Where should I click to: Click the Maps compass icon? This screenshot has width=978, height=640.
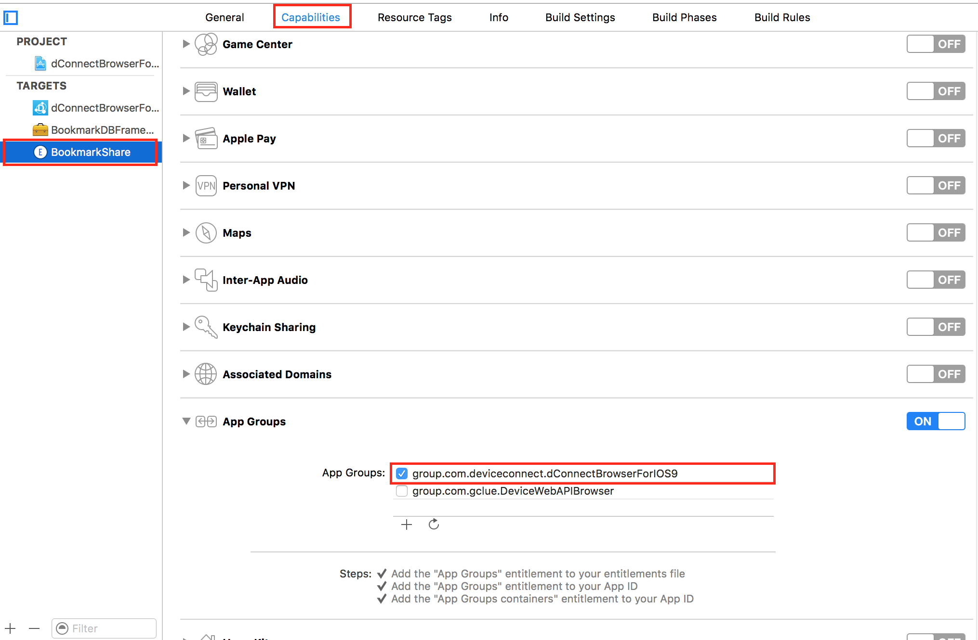[x=206, y=233]
